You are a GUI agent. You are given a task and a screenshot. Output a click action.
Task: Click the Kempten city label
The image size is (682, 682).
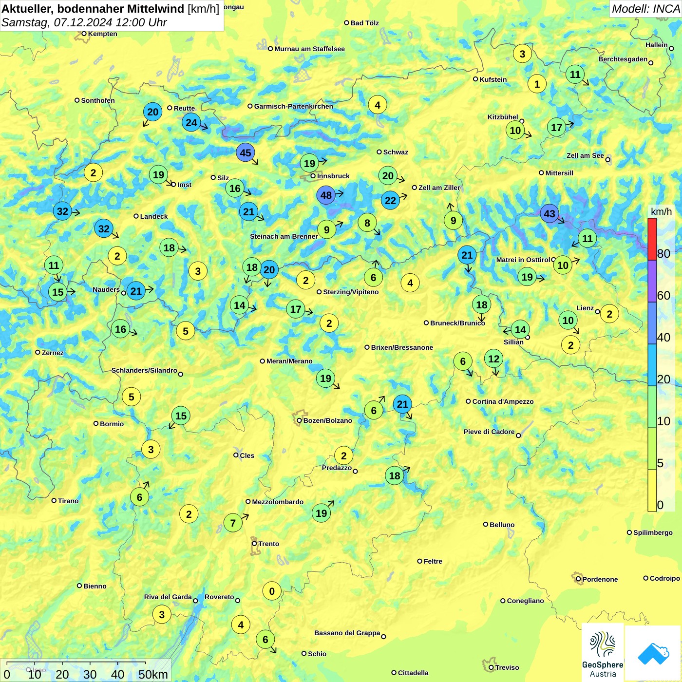pos(102,34)
